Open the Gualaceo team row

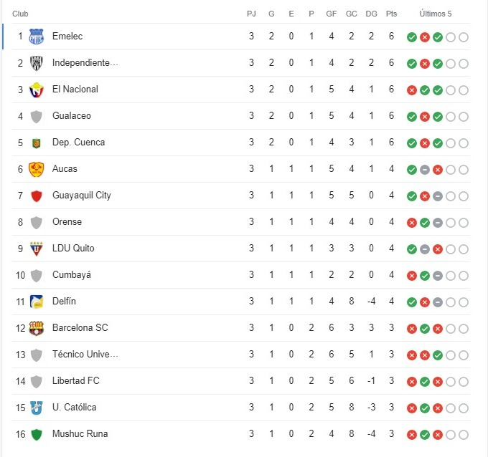pyautogui.click(x=241, y=116)
